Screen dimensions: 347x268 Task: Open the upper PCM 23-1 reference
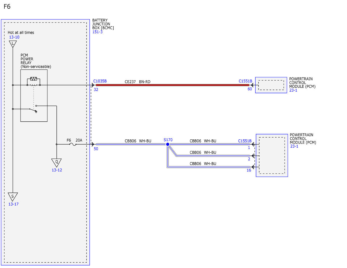point(293,90)
